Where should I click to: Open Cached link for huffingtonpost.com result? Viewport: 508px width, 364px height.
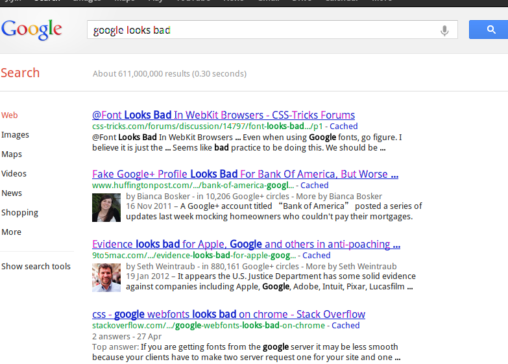coord(314,185)
